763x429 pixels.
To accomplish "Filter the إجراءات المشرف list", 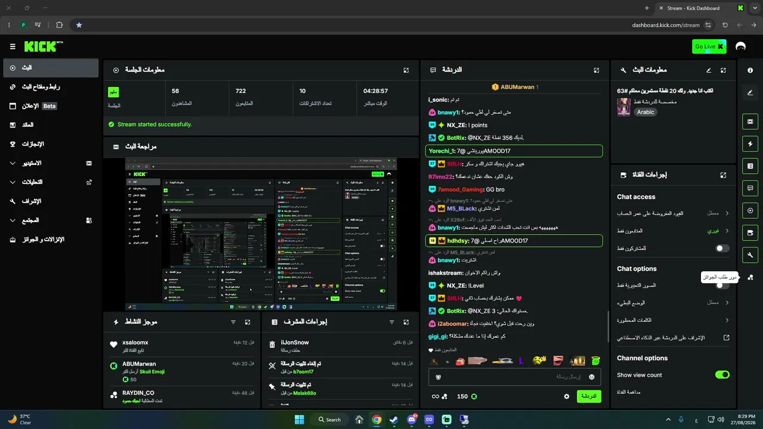I will (x=392, y=322).
